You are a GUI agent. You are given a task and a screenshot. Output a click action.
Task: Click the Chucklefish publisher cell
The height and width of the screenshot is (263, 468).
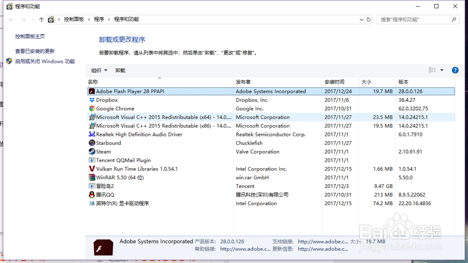pyautogui.click(x=249, y=143)
